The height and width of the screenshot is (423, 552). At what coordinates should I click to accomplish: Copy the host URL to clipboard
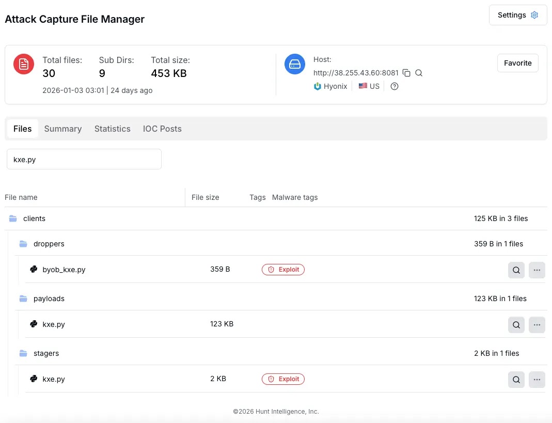click(406, 73)
